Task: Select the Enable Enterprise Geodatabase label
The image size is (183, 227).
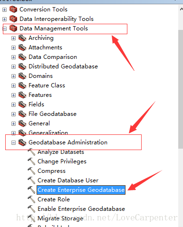Action: click(x=81, y=209)
